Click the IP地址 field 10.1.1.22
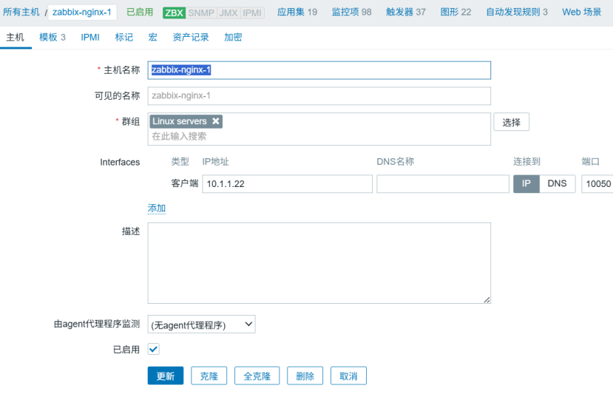This screenshot has height=394, width=613. point(288,184)
